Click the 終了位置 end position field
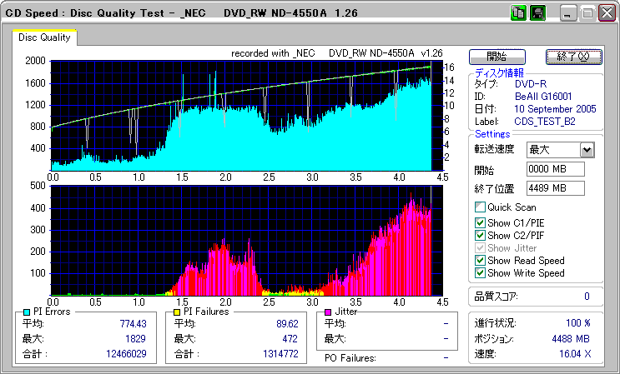Image resolution: width=620 pixels, height=374 pixels. click(x=555, y=187)
